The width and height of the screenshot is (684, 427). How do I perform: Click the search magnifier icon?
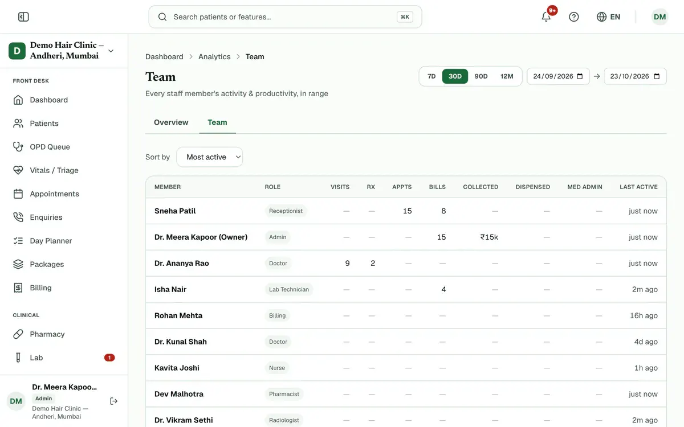click(162, 17)
